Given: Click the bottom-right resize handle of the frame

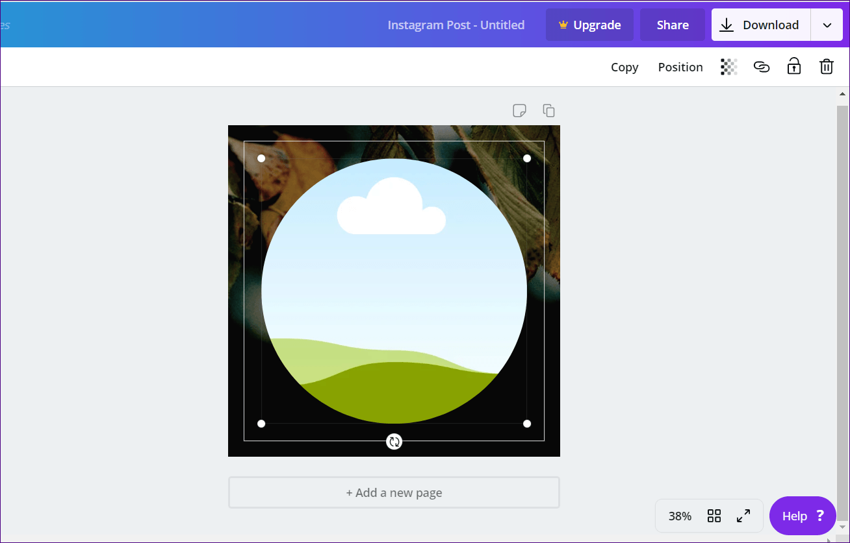Looking at the screenshot, I should (527, 424).
